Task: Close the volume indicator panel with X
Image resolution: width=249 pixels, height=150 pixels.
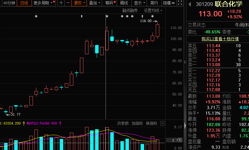Action: coord(162,123)
